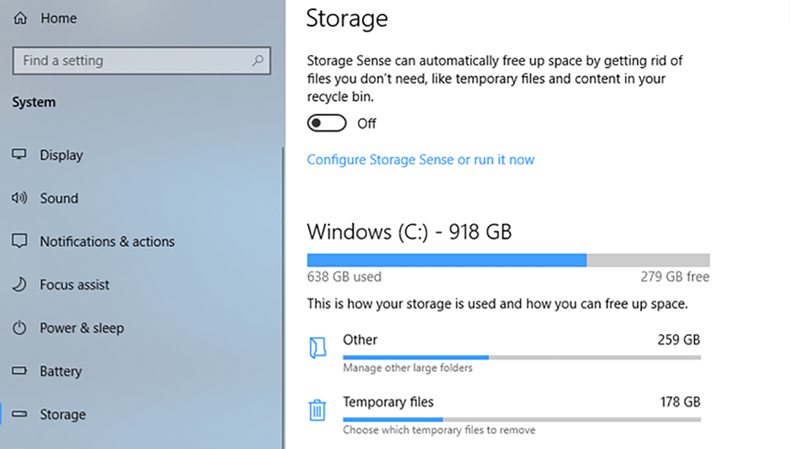Open Configure Storage Sense or run it now
Image resolution: width=790 pixels, height=449 pixels.
(421, 159)
